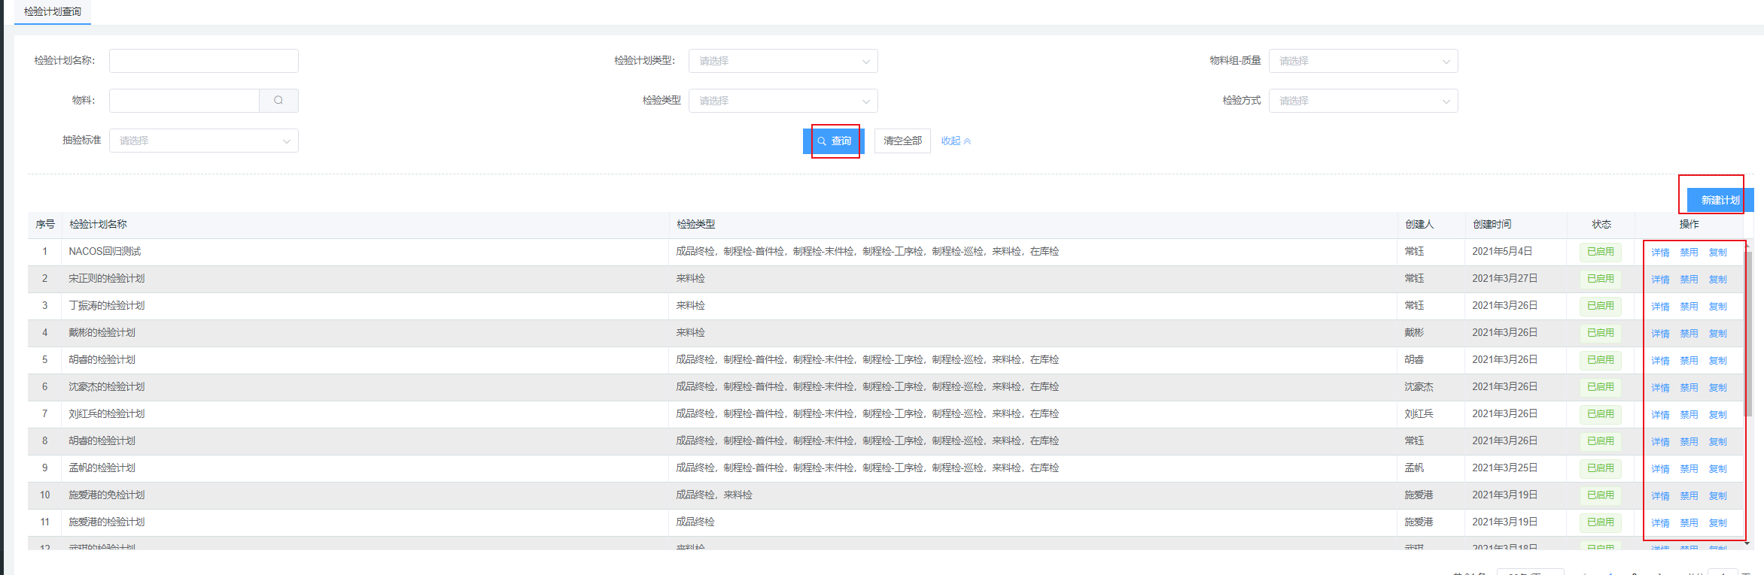The height and width of the screenshot is (575, 1764).
Task: Switch to the 检验计划查询 tab
Action: click(x=53, y=12)
